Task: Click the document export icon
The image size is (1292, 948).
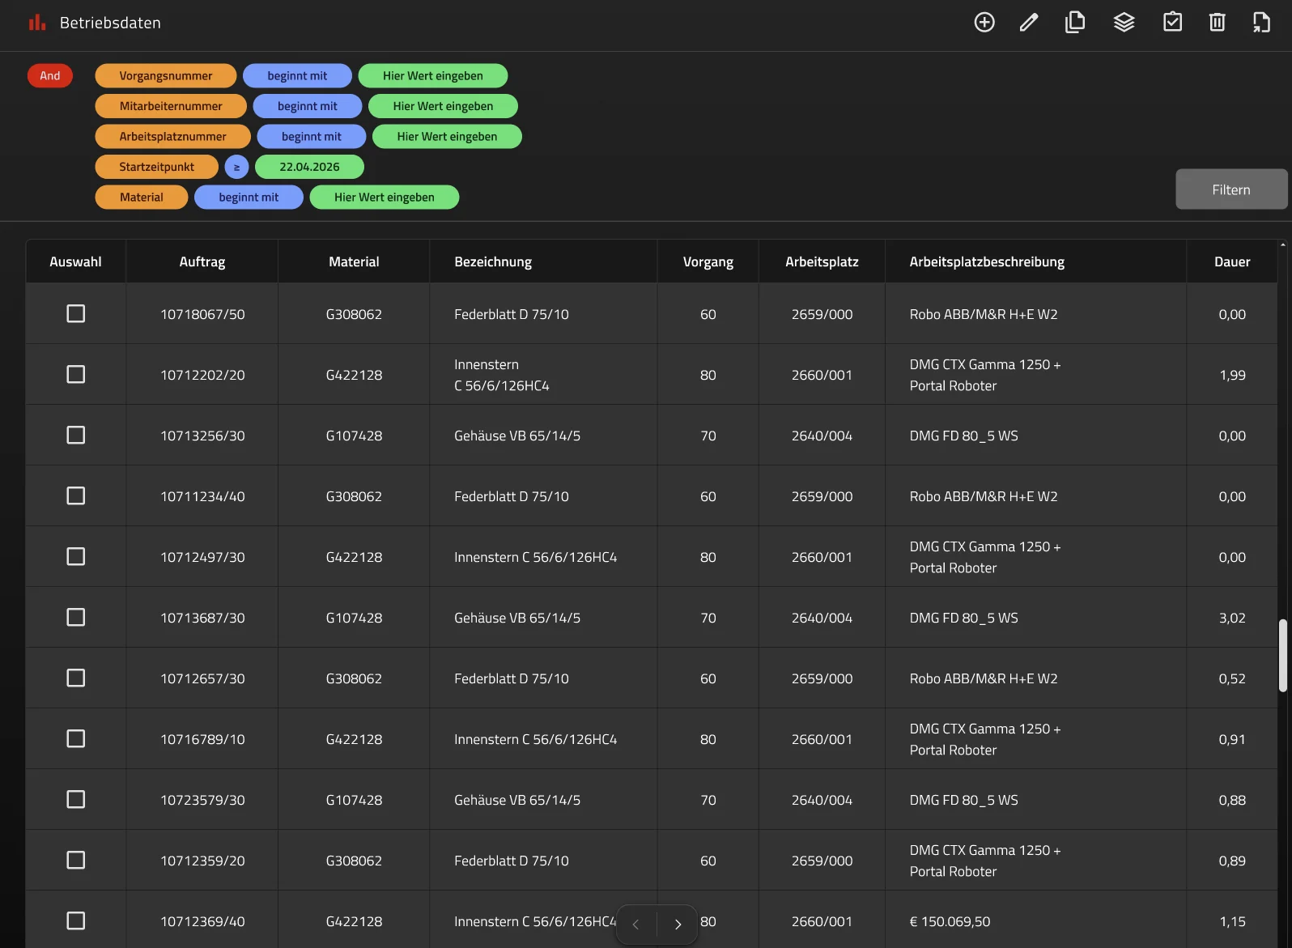Action: [1262, 23]
